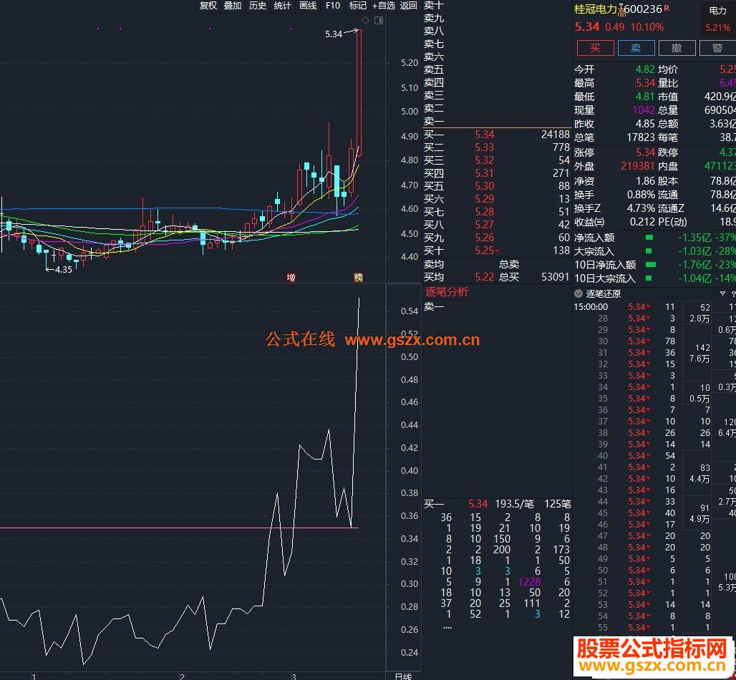Click 返回 to go back

coord(408,6)
